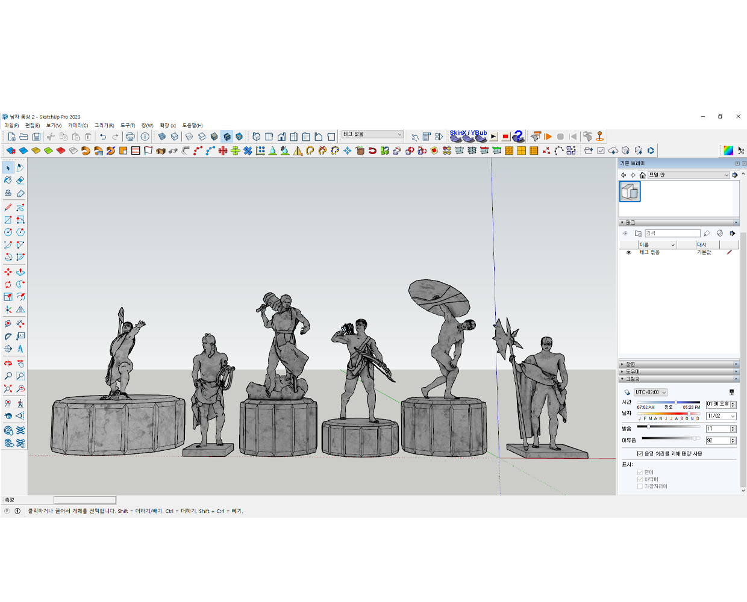Select the arrow Select tool
Screen dimensions: 747x602
[8, 167]
